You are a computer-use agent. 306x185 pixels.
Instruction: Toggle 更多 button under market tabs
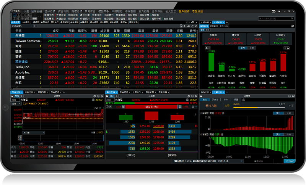coord(207,30)
